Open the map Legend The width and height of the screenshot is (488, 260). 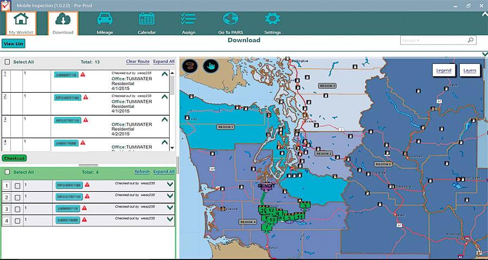[444, 70]
